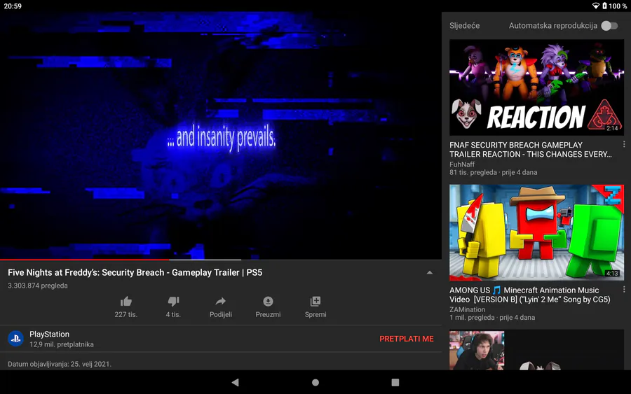631x394 pixels.
Task: Play FNAF REACTION thumbnail video
Action: [536, 87]
